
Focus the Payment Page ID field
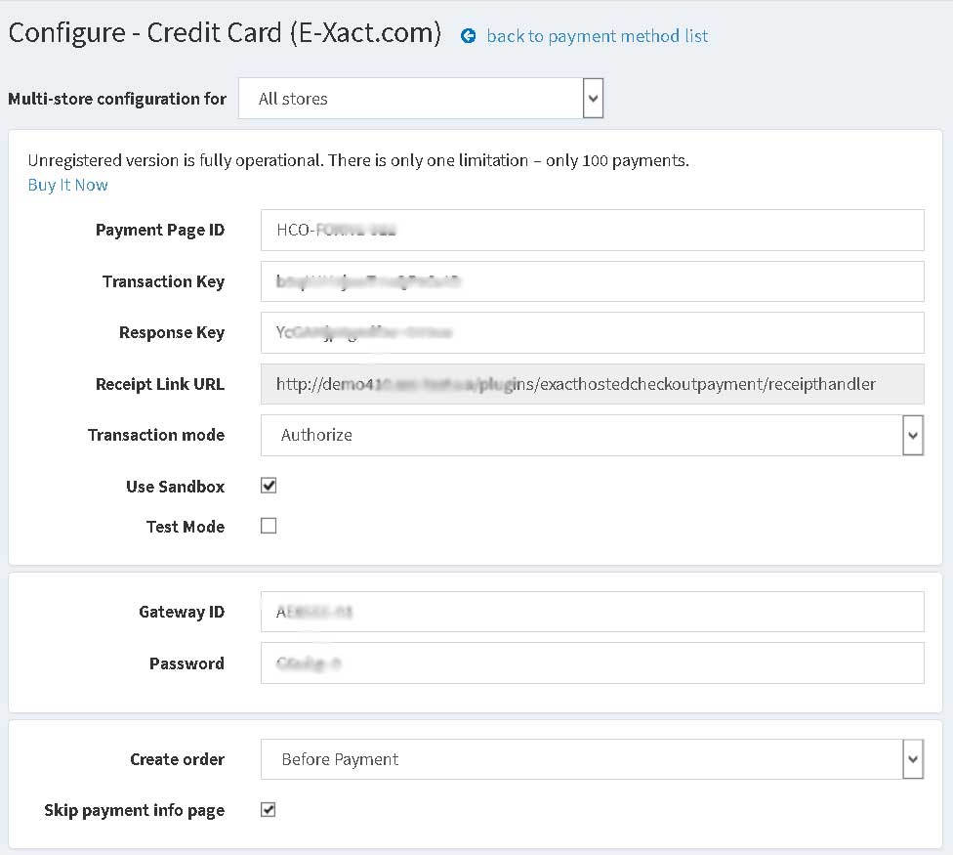point(593,230)
